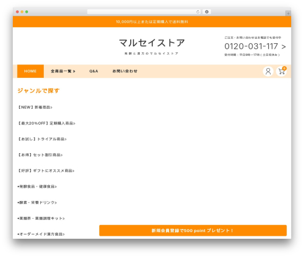
Task: Open オーダーメイド漢方食品 category
Action: click(x=41, y=234)
